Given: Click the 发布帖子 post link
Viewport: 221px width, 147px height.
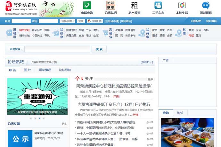Looking at the screenshot, I should pyautogui.click(x=147, y=62).
